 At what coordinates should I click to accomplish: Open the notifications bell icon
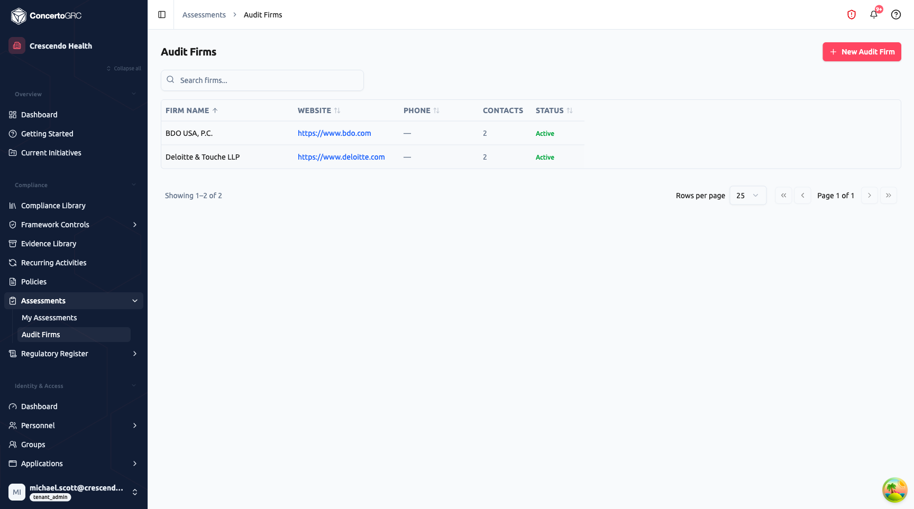(x=874, y=15)
